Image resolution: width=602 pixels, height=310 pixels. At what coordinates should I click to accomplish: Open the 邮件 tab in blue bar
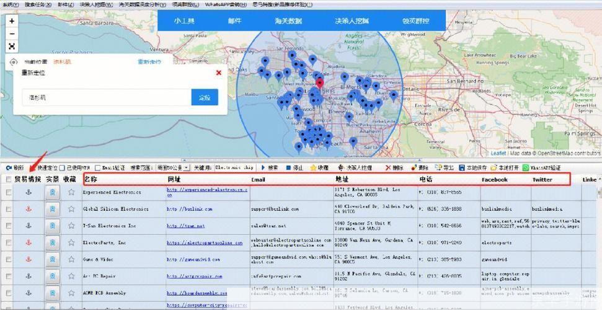pyautogui.click(x=234, y=20)
